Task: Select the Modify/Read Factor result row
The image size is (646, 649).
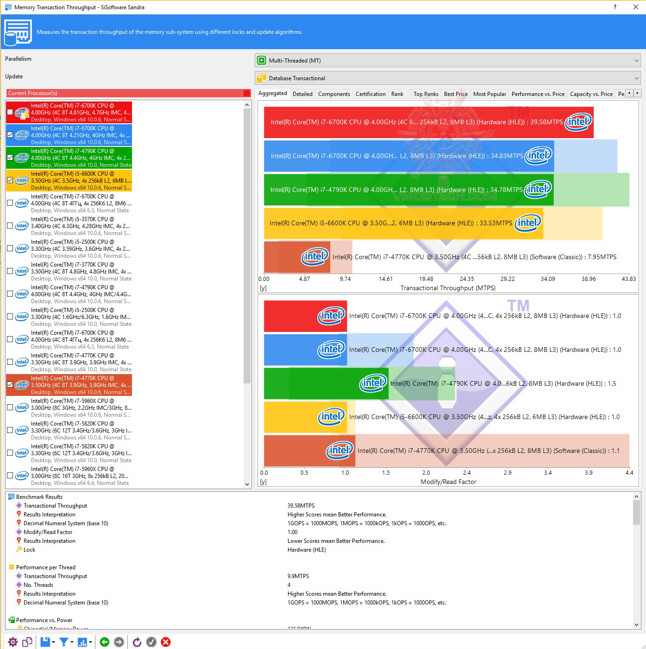Action: (x=320, y=532)
